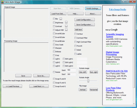Screen dimensions: 137x108
Task: Toggle InvertGColor checkbox
Action: point(54,37)
